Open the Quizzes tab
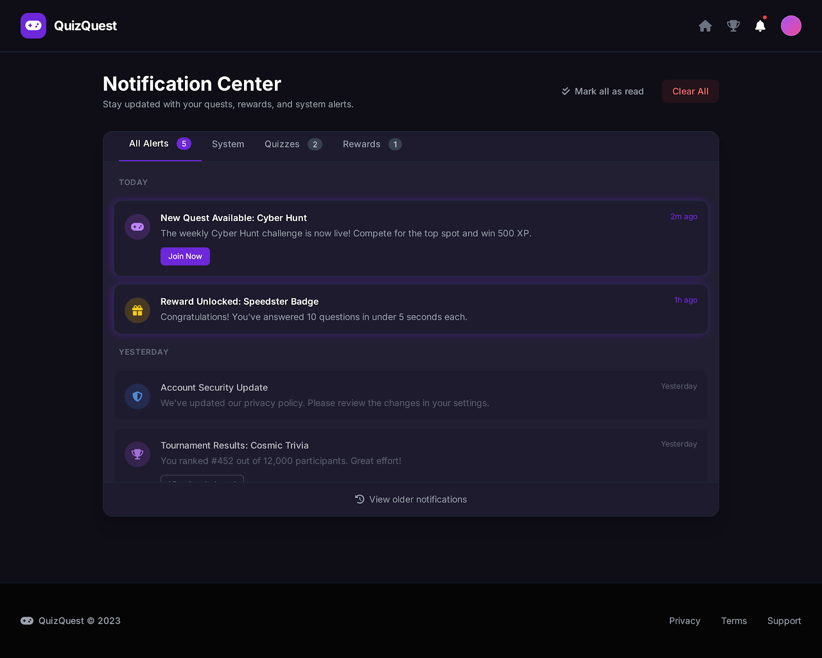This screenshot has height=658, width=822. click(282, 144)
